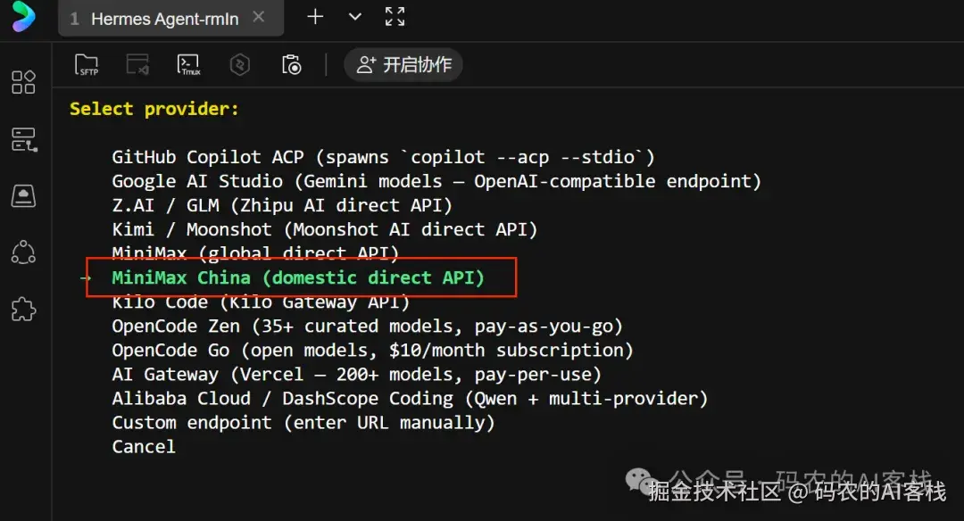Click the app logo in top-left
This screenshot has width=964, height=521.
tap(23, 17)
